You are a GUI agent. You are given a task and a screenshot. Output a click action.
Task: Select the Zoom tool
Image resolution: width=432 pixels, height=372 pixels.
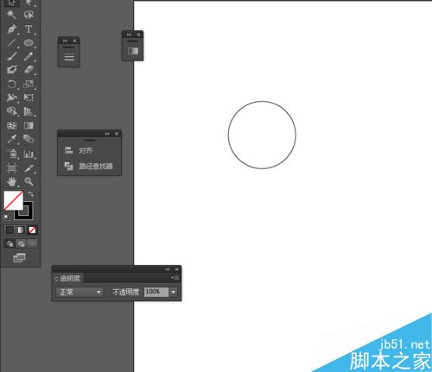tap(29, 181)
